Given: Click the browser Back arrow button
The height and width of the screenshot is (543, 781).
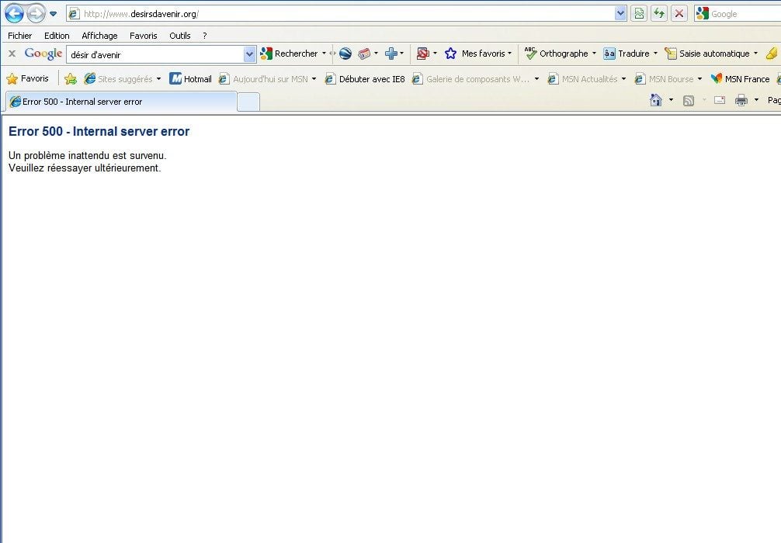Looking at the screenshot, I should point(14,13).
